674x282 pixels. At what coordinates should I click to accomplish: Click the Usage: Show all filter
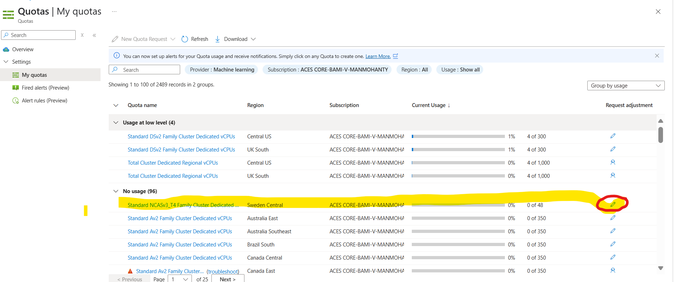460,70
